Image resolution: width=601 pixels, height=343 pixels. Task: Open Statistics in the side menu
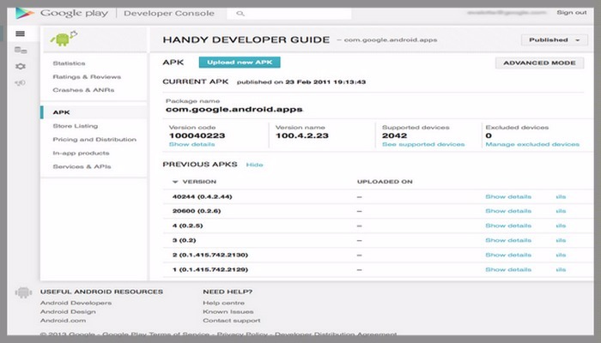coord(69,63)
